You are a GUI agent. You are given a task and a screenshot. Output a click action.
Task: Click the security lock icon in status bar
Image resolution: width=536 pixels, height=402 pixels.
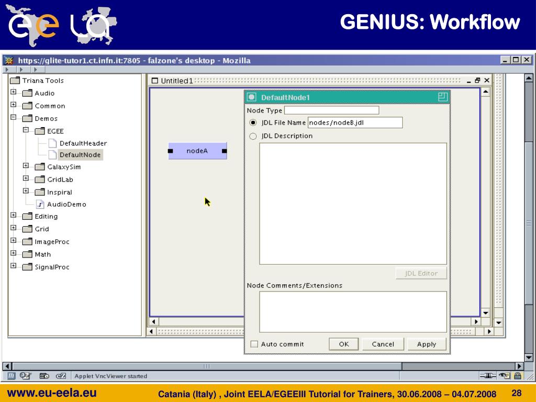tap(518, 376)
